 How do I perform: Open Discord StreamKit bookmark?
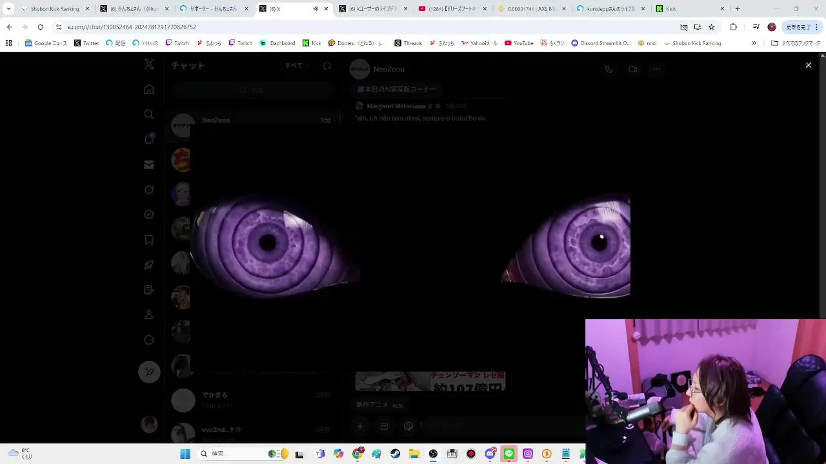pyautogui.click(x=601, y=43)
